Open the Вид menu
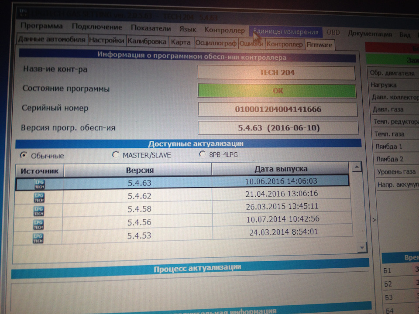Image resolution: width=419 pixels, height=314 pixels. click(x=405, y=35)
